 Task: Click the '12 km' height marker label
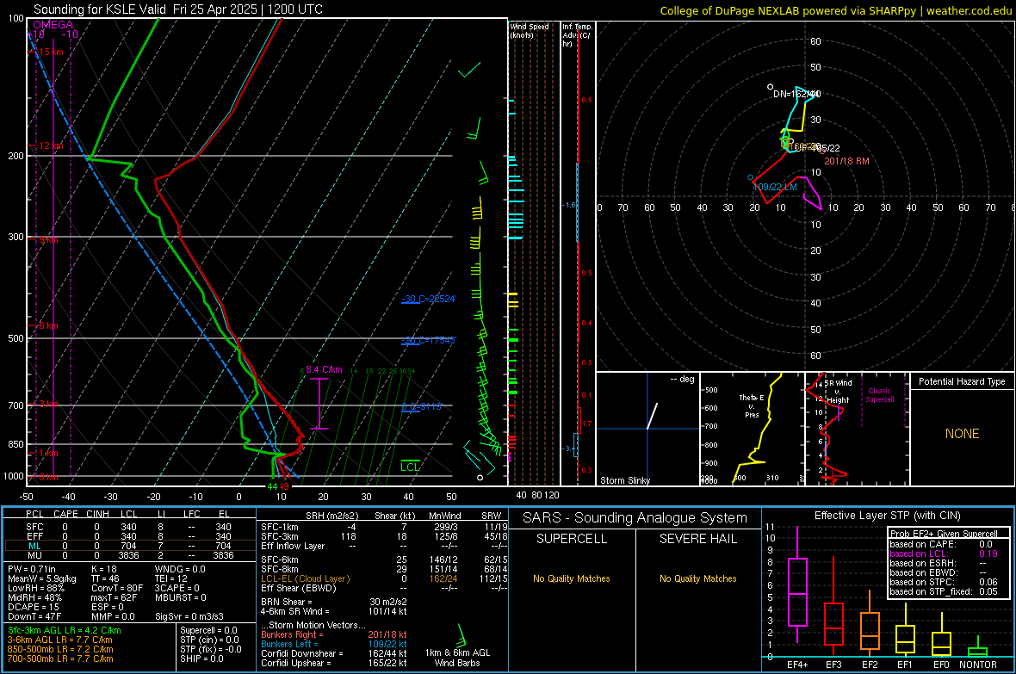click(x=51, y=145)
